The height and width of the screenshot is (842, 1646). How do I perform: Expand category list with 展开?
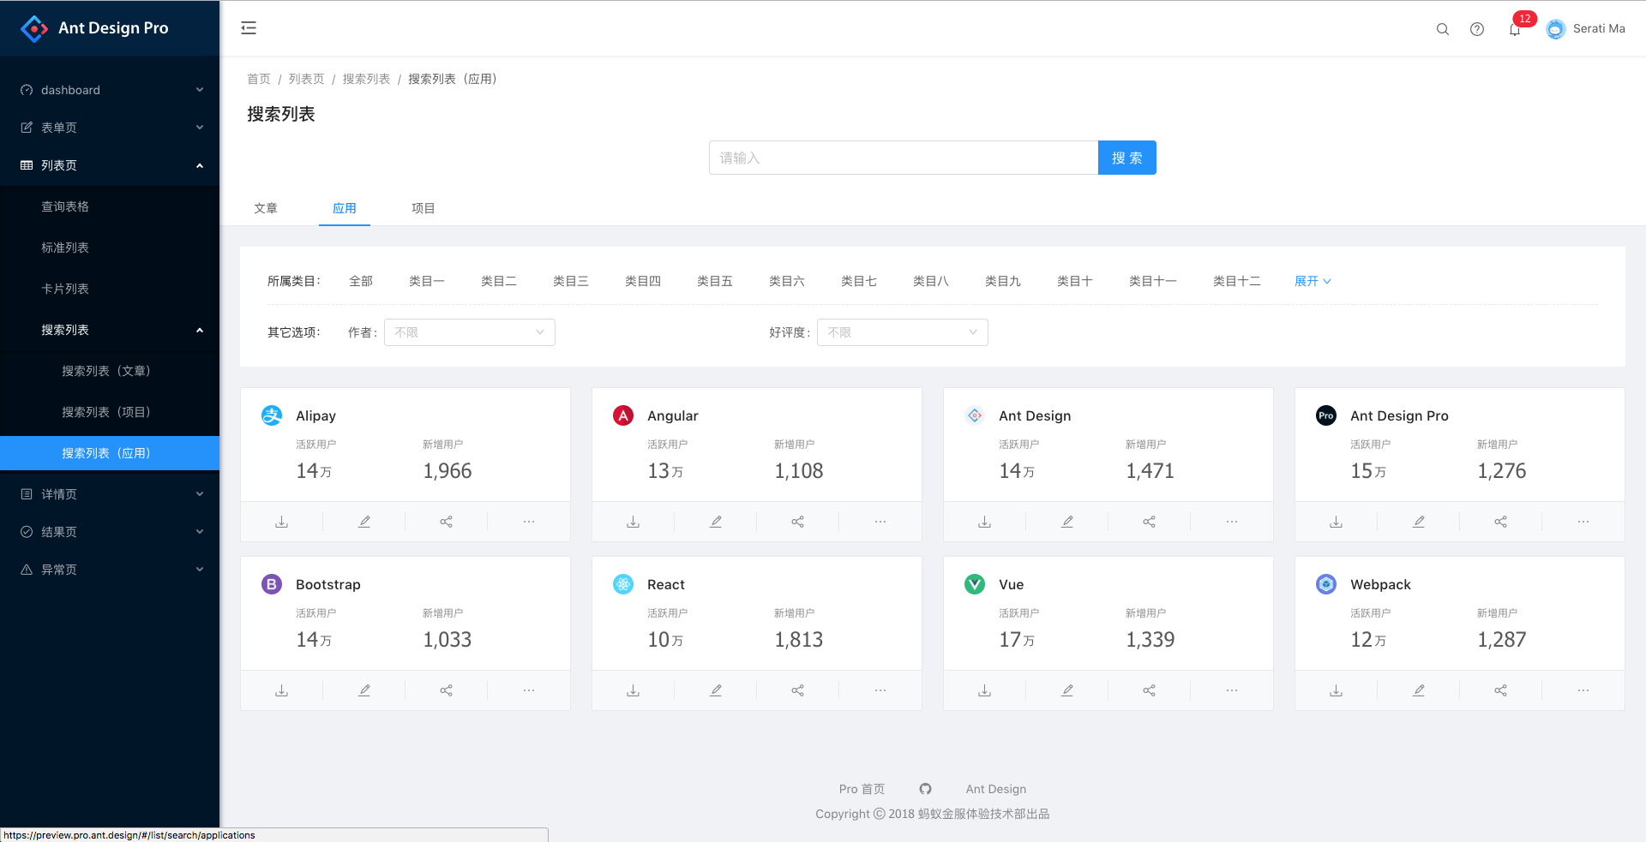1313,281
